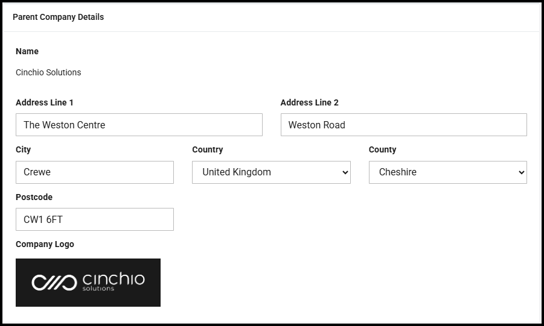Click the Company Logo label
Screen dimensions: 544x326
tap(45, 244)
